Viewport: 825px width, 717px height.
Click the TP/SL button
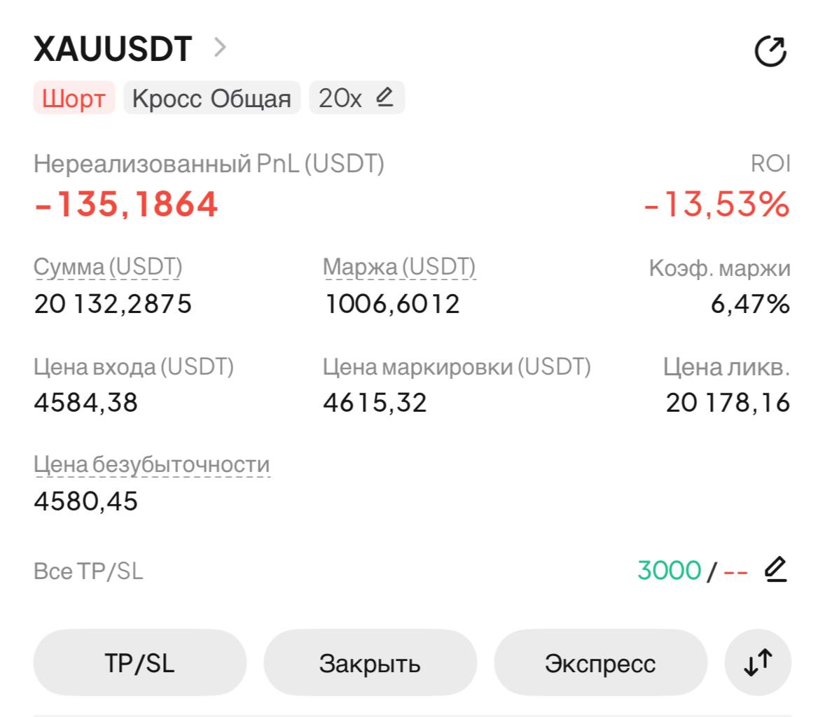[x=139, y=662]
